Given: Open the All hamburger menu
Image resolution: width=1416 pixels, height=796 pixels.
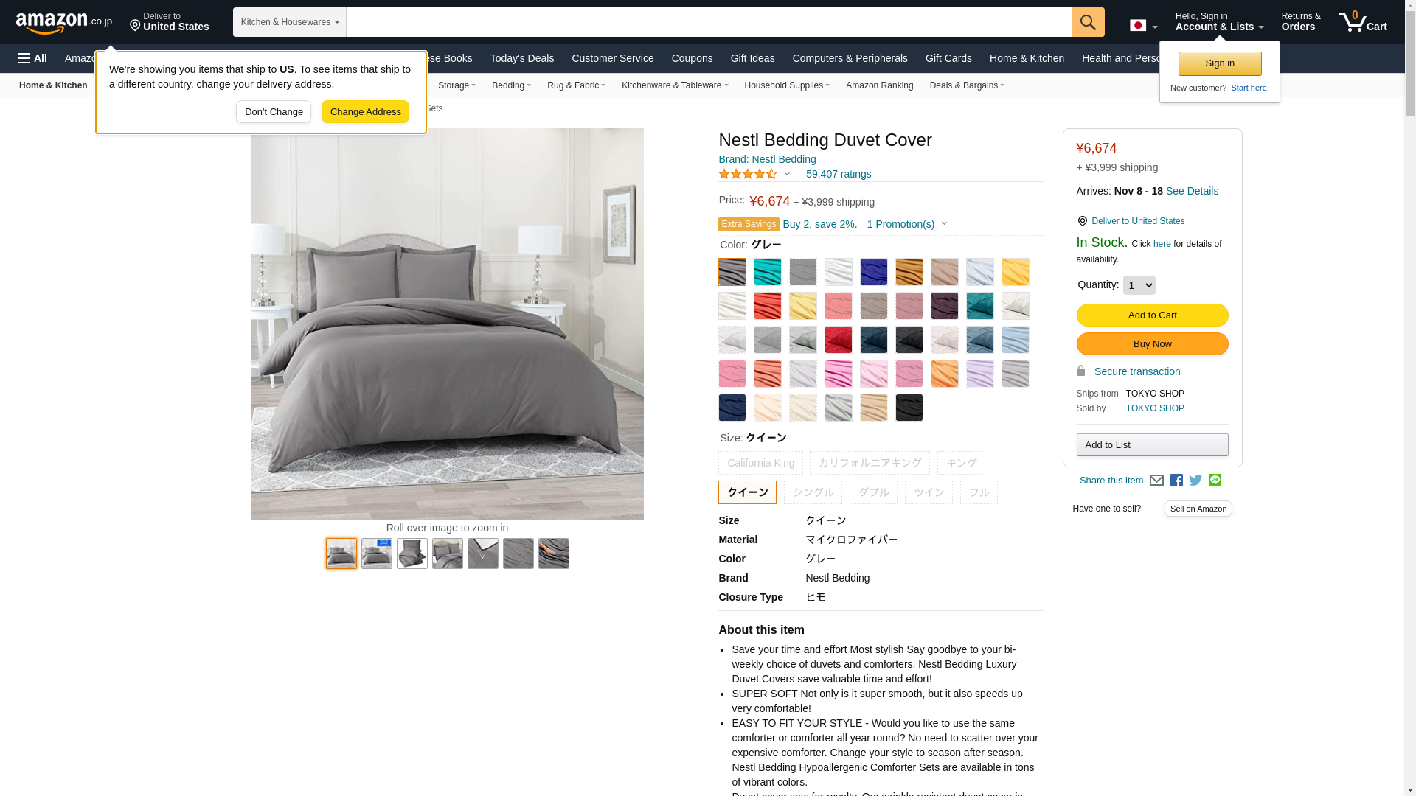Looking at the screenshot, I should tap(32, 58).
